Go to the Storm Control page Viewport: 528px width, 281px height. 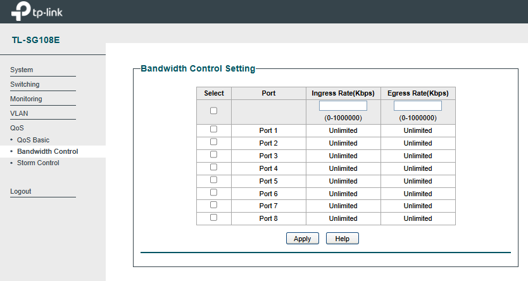coord(38,163)
